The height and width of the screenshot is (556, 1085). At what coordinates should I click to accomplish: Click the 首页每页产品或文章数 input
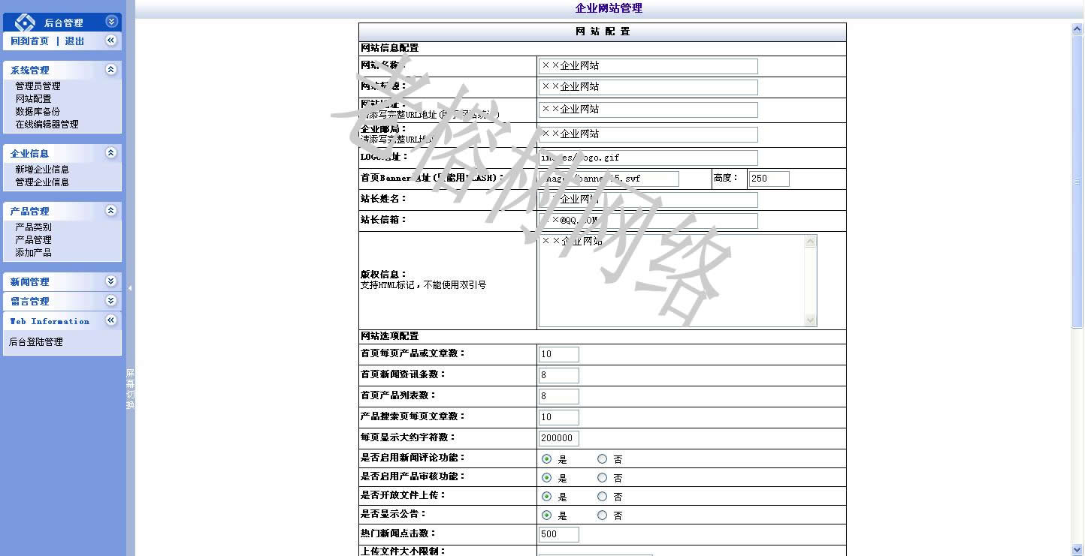coord(559,354)
